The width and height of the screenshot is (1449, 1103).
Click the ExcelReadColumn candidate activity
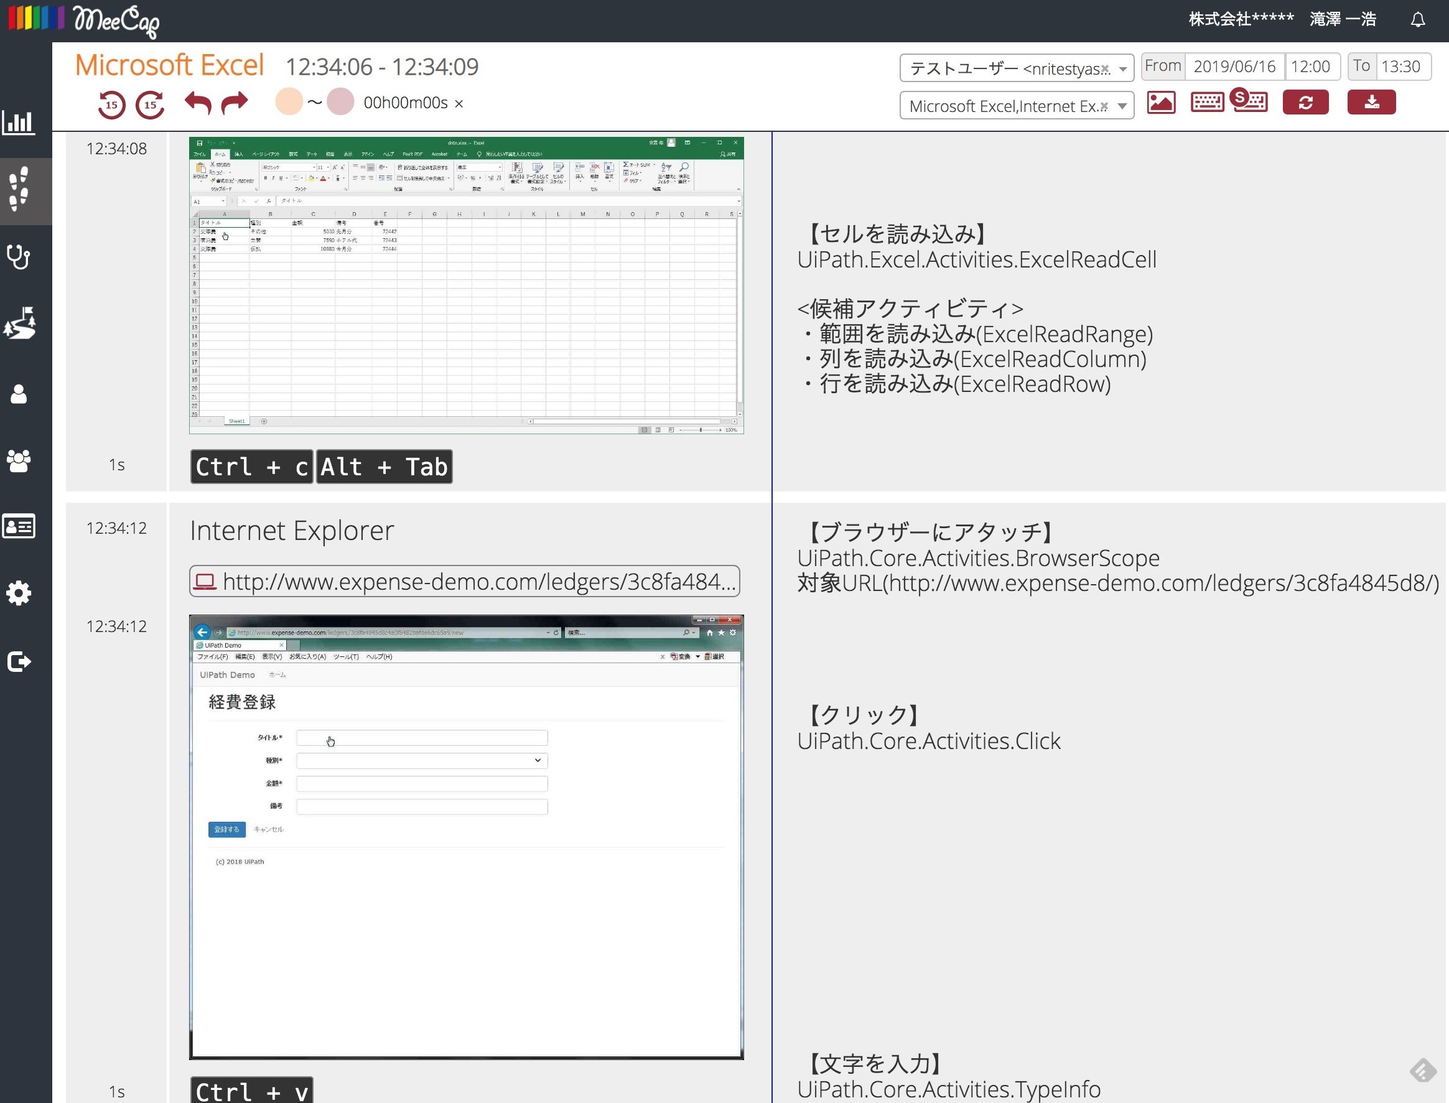pos(976,359)
